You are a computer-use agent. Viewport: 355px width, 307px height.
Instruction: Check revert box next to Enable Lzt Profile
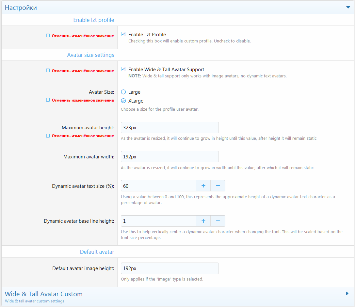[48, 36]
